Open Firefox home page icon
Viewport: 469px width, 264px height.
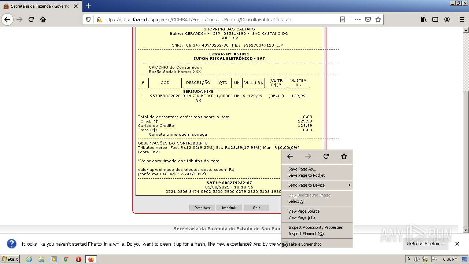[43, 19]
